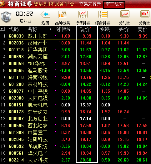Open 分析图 candlestick chart icon

145,14
